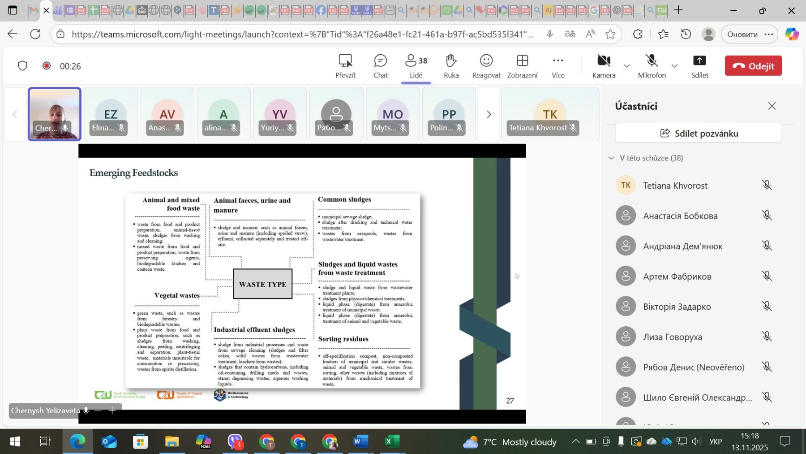This screenshot has width=806, height=454.
Task: Expand camera options dropdown arrow
Action: 626,66
